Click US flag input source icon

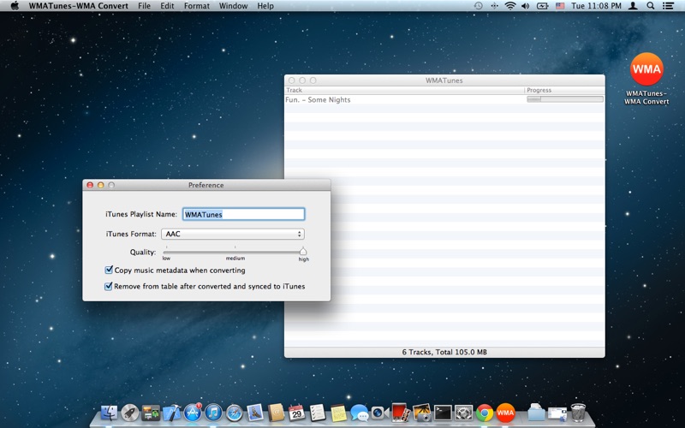pos(560,6)
